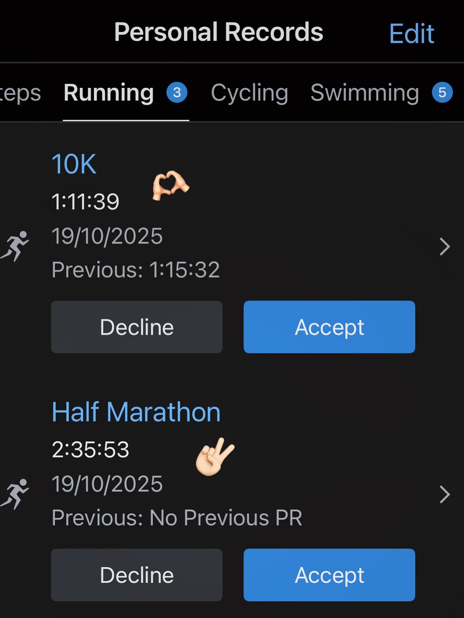Click Edit in the top right
Image resolution: width=464 pixels, height=618 pixels.
coord(411,33)
